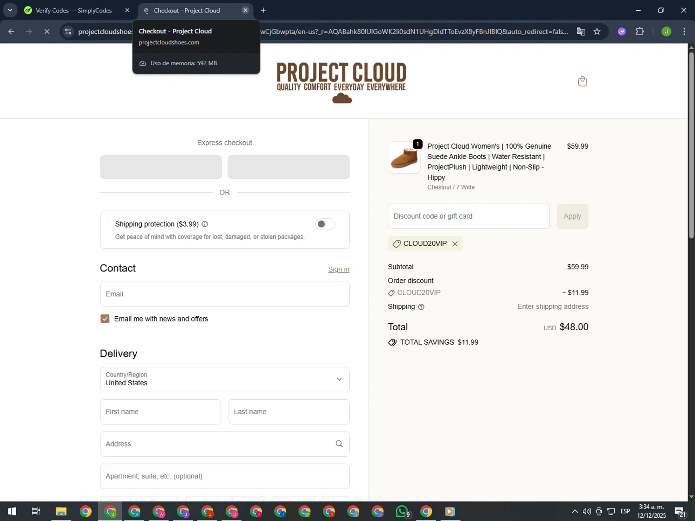Open WhatsApp from the taskbar
695x521 pixels.
pyautogui.click(x=402, y=511)
